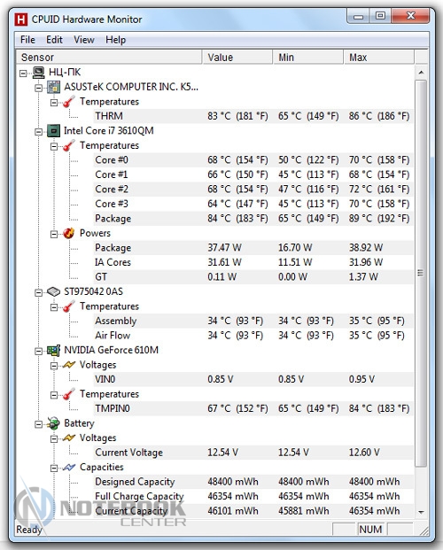
Task: Click the scrollbar up arrow
Action: pos(421,73)
